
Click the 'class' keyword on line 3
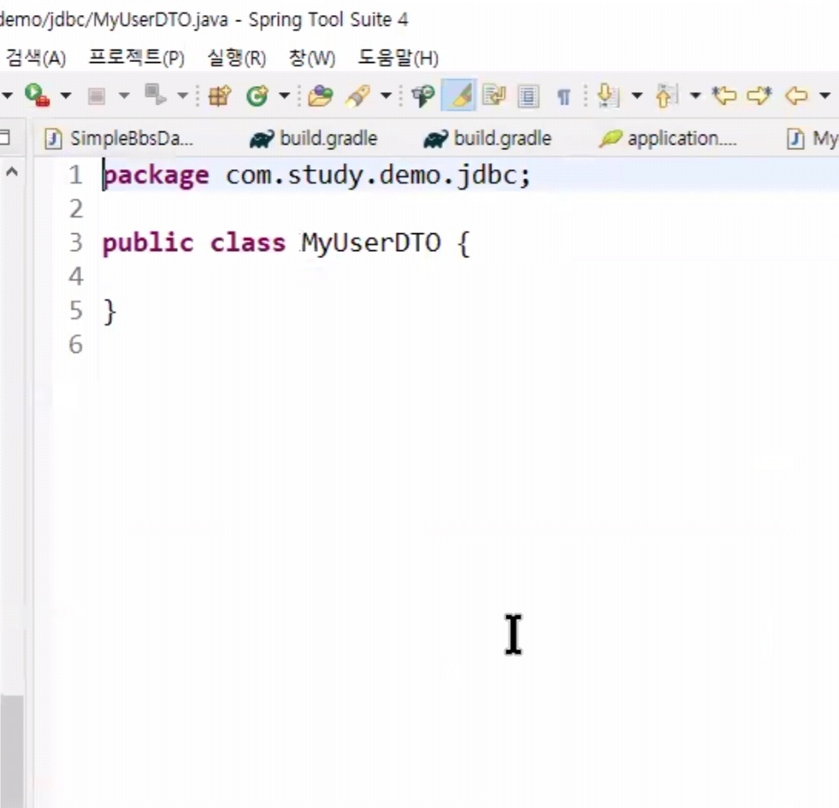point(248,244)
